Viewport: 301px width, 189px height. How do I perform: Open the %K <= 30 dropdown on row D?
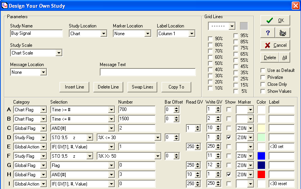tap(157, 137)
